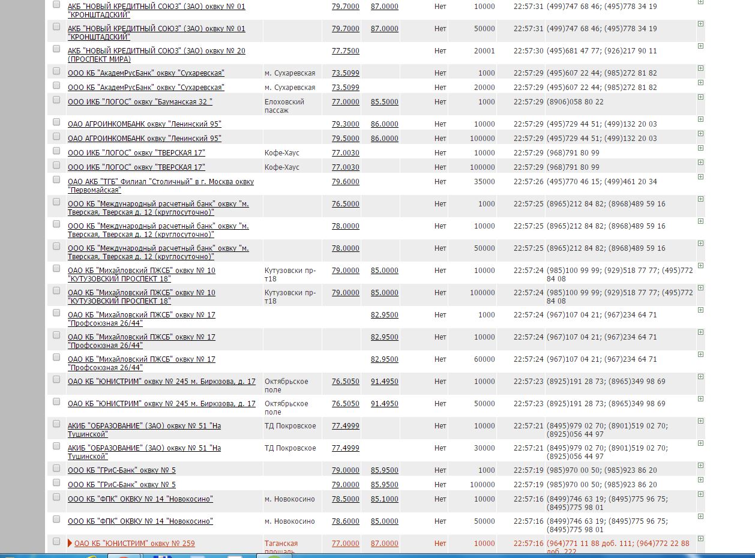
Task: Check box for ГРиС-Банк 100000 row
Action: [56, 482]
